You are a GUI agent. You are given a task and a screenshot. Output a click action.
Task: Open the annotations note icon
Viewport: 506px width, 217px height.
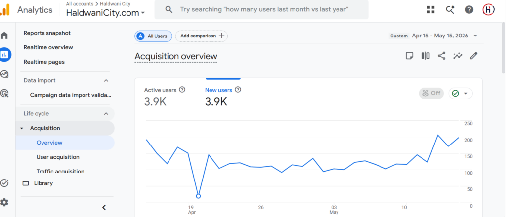pyautogui.click(x=409, y=56)
